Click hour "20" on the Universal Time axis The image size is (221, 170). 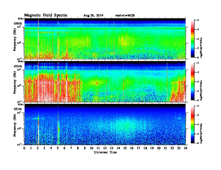(x=159, y=148)
